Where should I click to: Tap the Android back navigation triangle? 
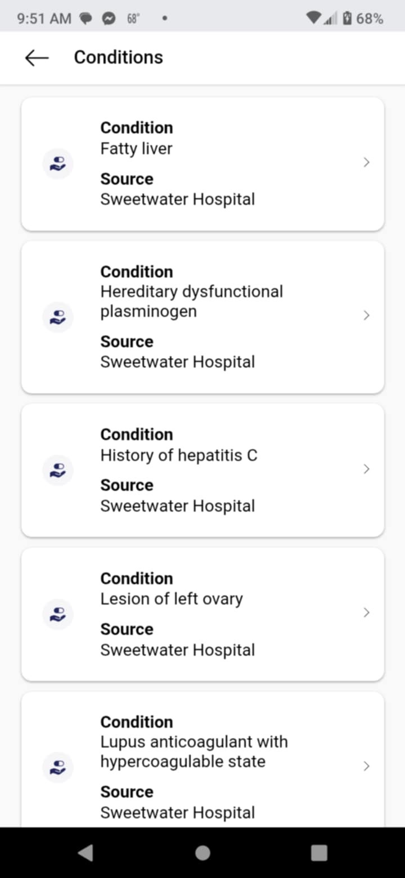[85, 853]
